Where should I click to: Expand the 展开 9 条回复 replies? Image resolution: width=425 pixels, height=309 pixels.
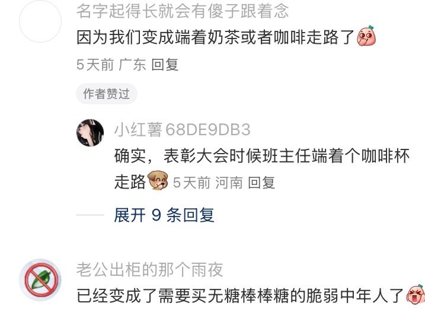[x=164, y=215]
